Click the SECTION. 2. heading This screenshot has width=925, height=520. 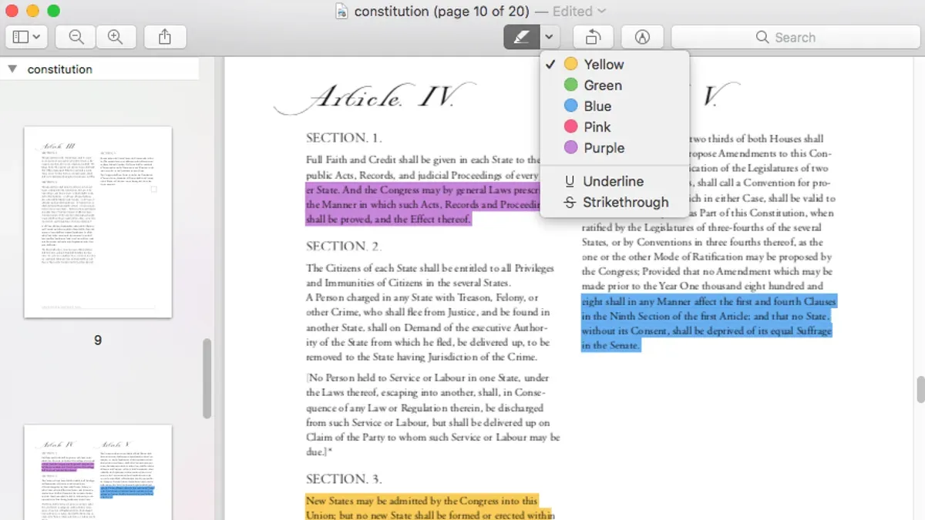point(344,247)
